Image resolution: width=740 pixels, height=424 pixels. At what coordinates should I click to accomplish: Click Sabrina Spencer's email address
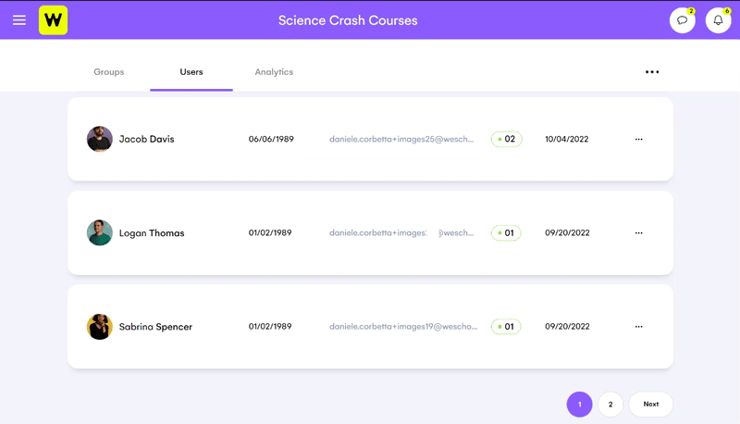click(403, 326)
